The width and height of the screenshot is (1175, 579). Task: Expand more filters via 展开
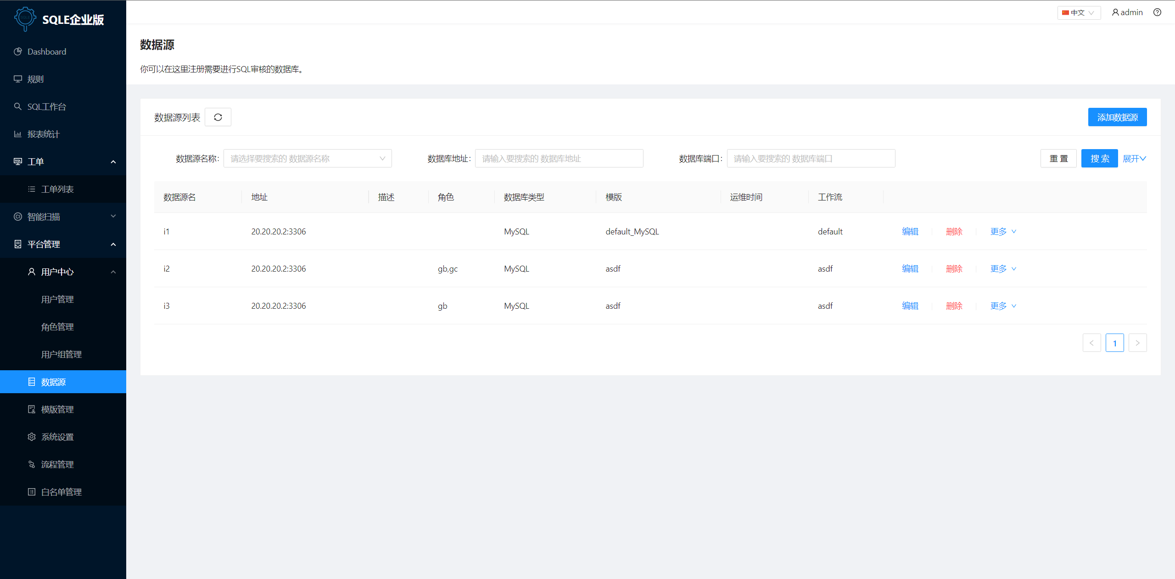coord(1135,158)
